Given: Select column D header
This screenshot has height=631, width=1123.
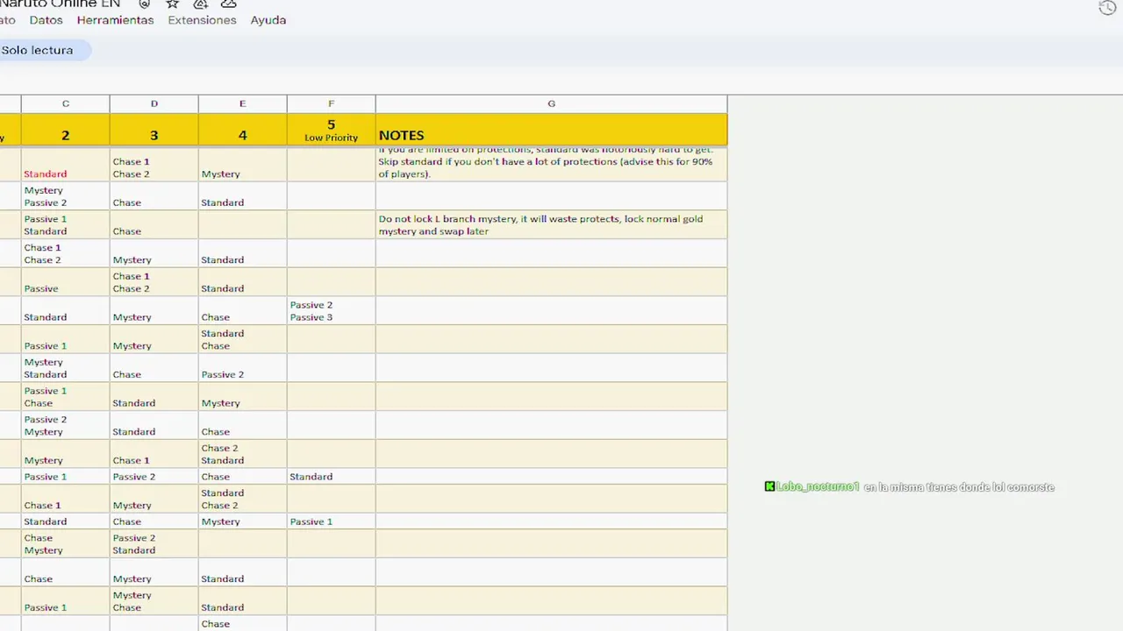Looking at the screenshot, I should 154,103.
